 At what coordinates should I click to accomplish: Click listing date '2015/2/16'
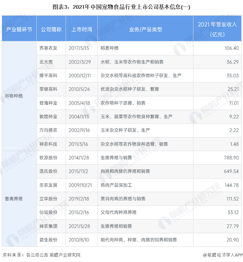point(79,212)
